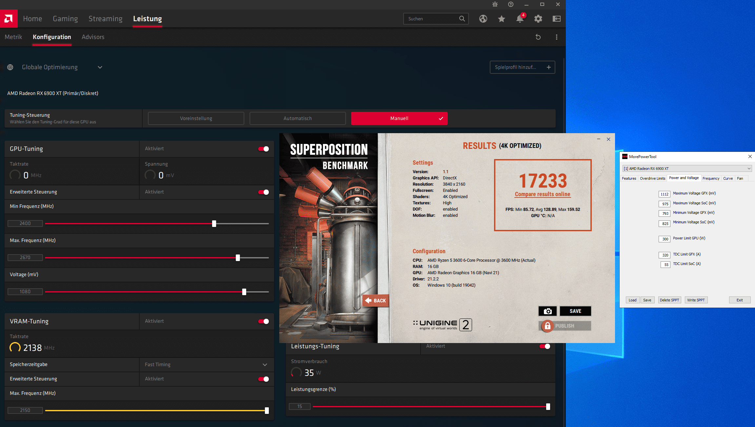
Task: Click the search magnifier icon
Action: point(462,19)
